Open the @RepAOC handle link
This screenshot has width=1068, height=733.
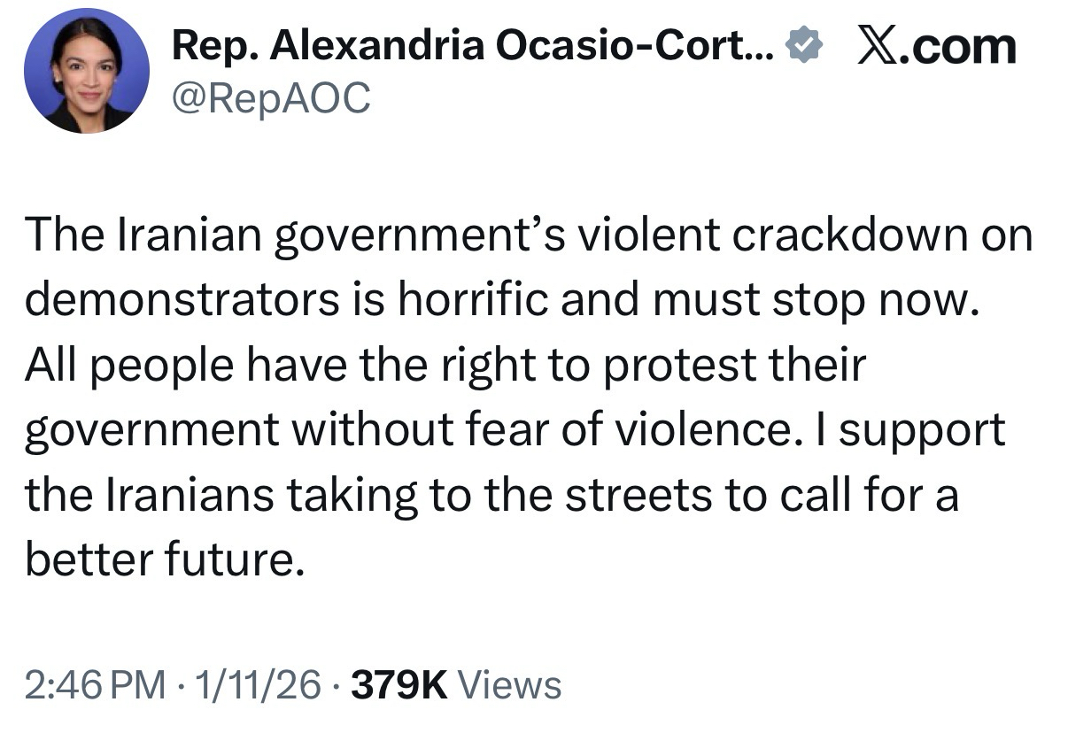pos(271,99)
